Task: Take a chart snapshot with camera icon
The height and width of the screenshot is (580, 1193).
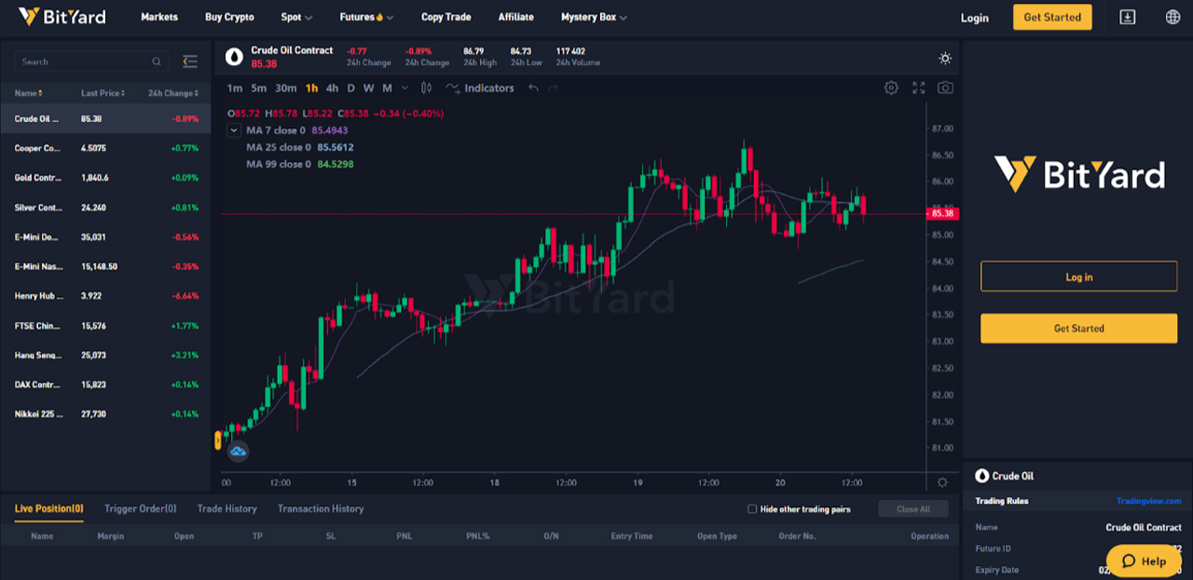Action: click(945, 88)
